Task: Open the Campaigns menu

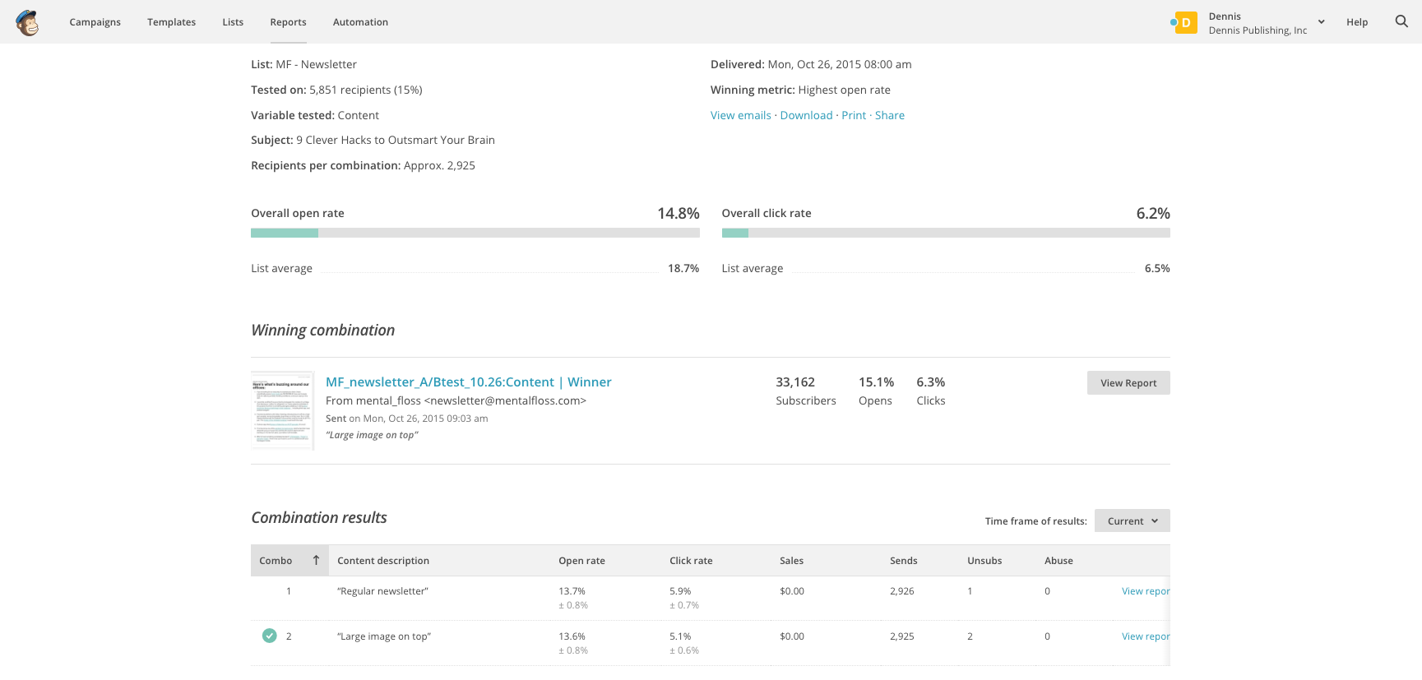Action: 95,22
